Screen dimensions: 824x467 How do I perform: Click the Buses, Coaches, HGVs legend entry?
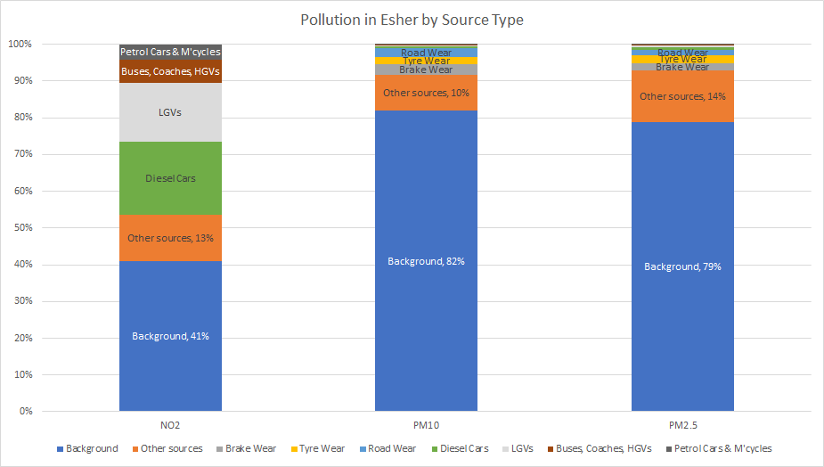tap(603, 448)
